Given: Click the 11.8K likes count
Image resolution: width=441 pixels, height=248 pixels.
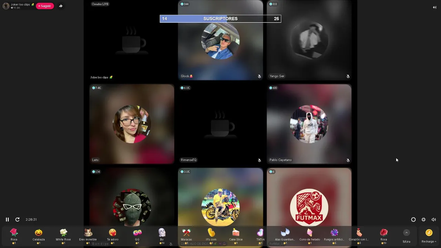Looking at the screenshot, I should (x=16, y=8).
